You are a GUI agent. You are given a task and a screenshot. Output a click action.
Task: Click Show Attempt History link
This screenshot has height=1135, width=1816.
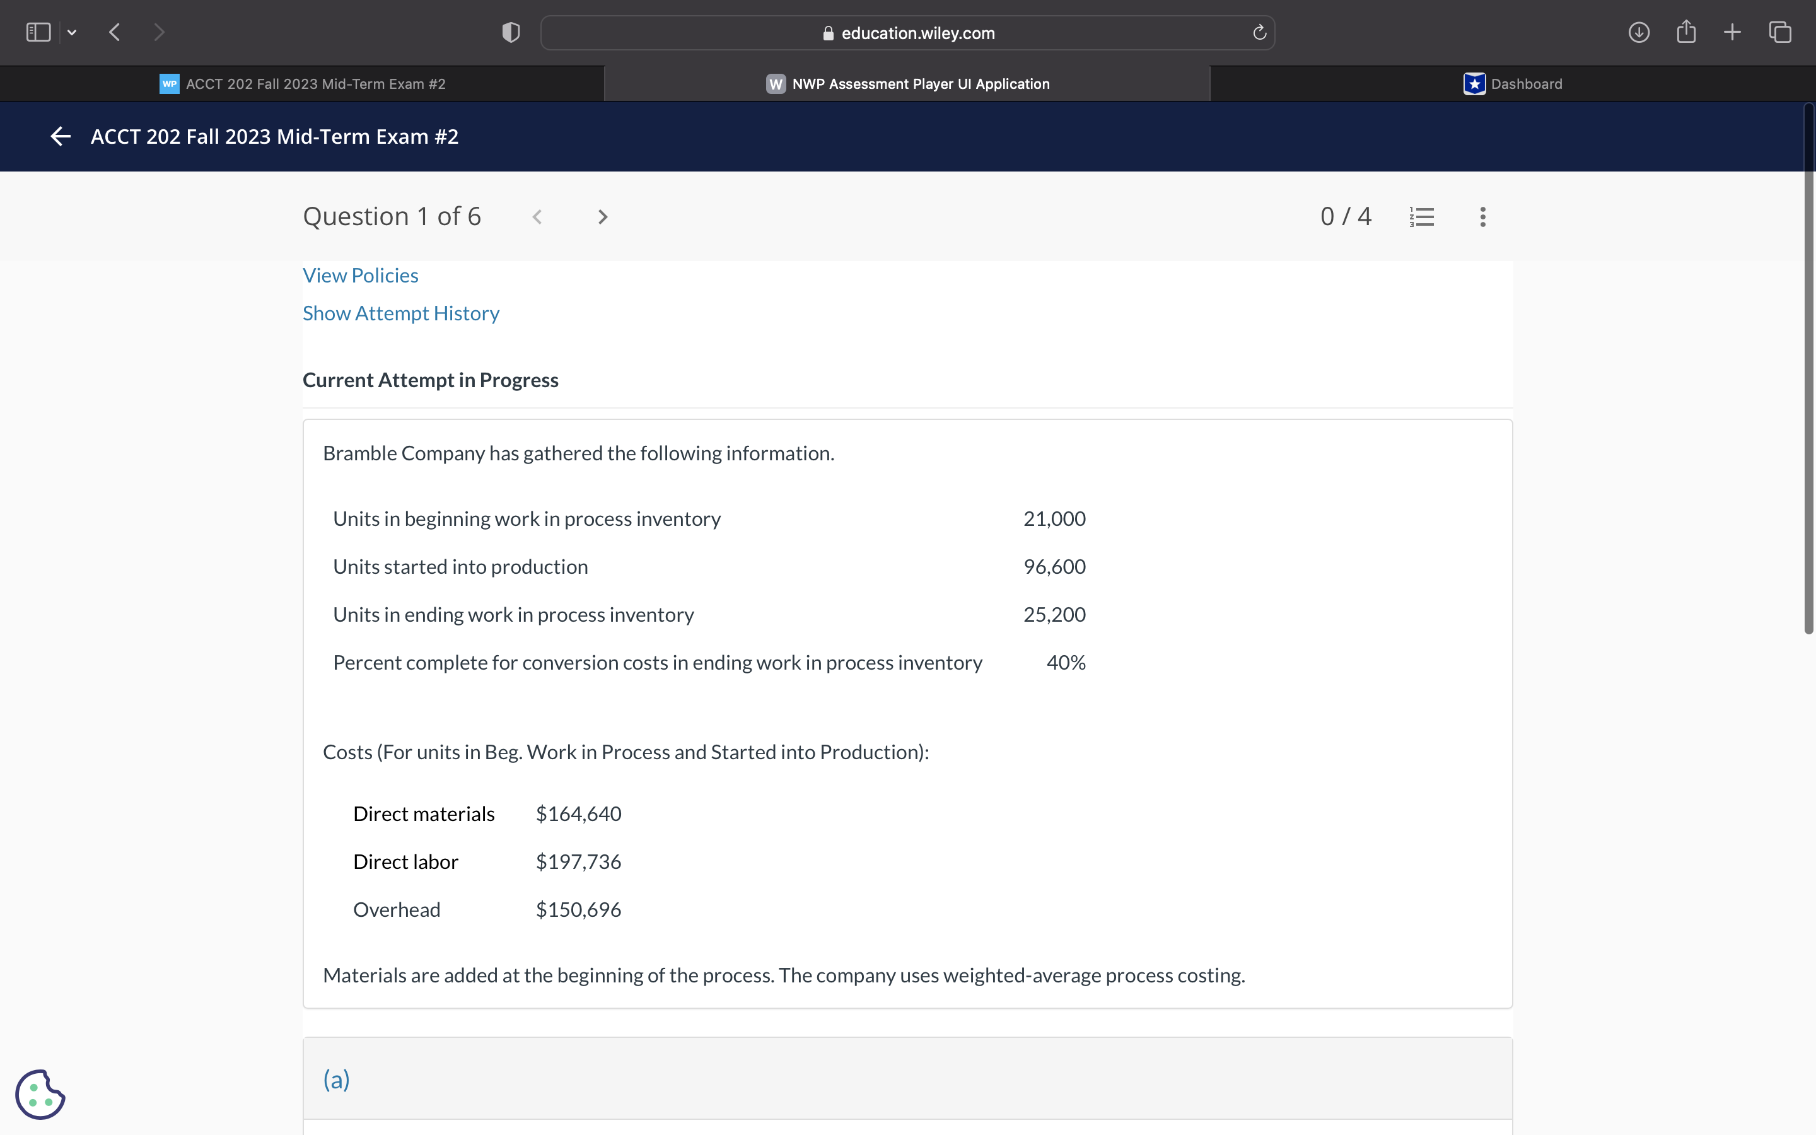click(401, 313)
